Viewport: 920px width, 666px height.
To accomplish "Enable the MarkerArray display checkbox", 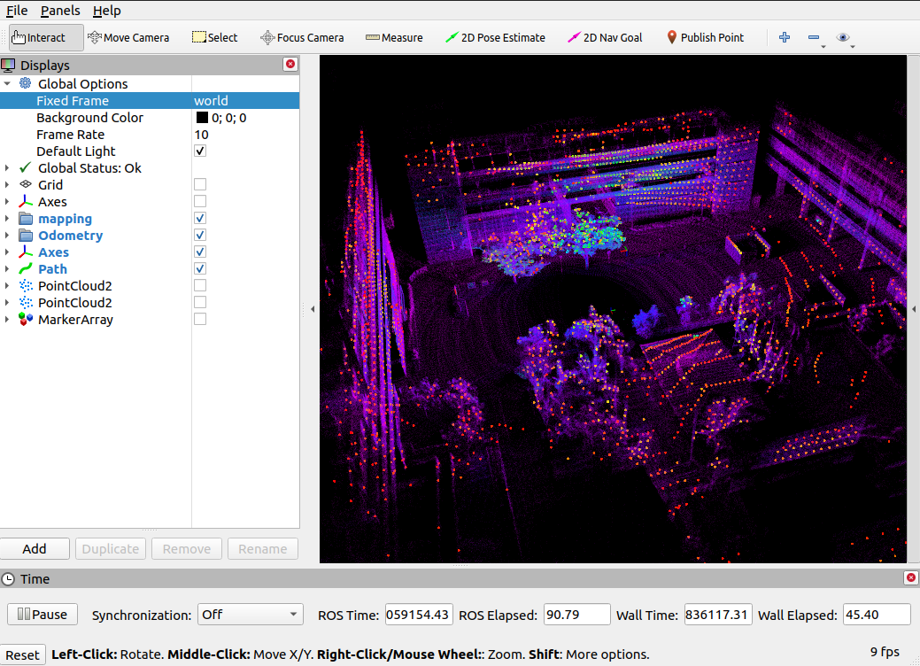I will 200,319.
